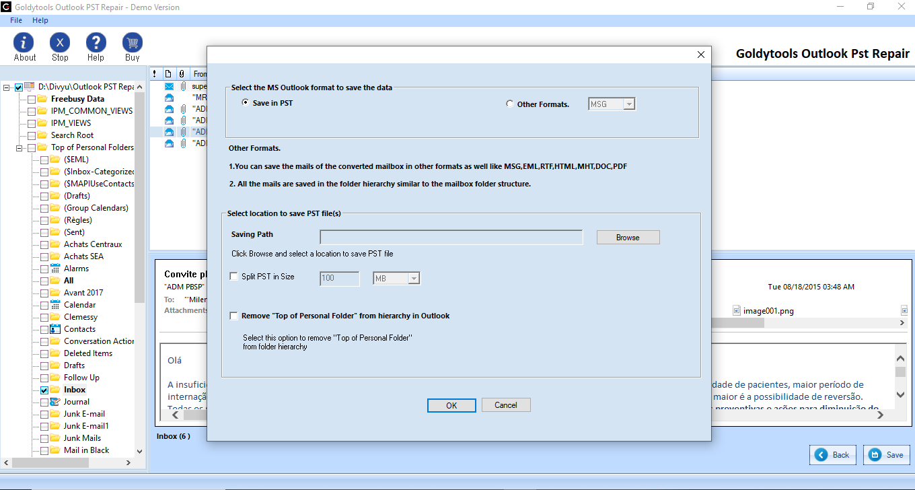Click the importance (!) column header icon
The image size is (915, 490).
155,73
